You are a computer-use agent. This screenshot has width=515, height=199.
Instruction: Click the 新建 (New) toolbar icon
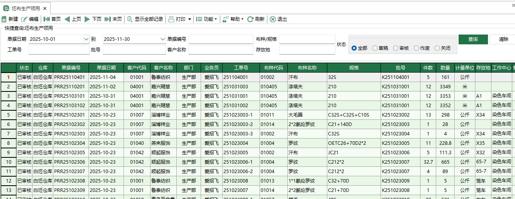(4, 19)
